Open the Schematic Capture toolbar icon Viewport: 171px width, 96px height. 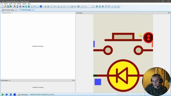[x=17, y=6]
